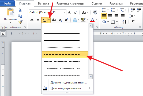Apply the text highlight color marker
143x96 pixels.
click(83, 20)
